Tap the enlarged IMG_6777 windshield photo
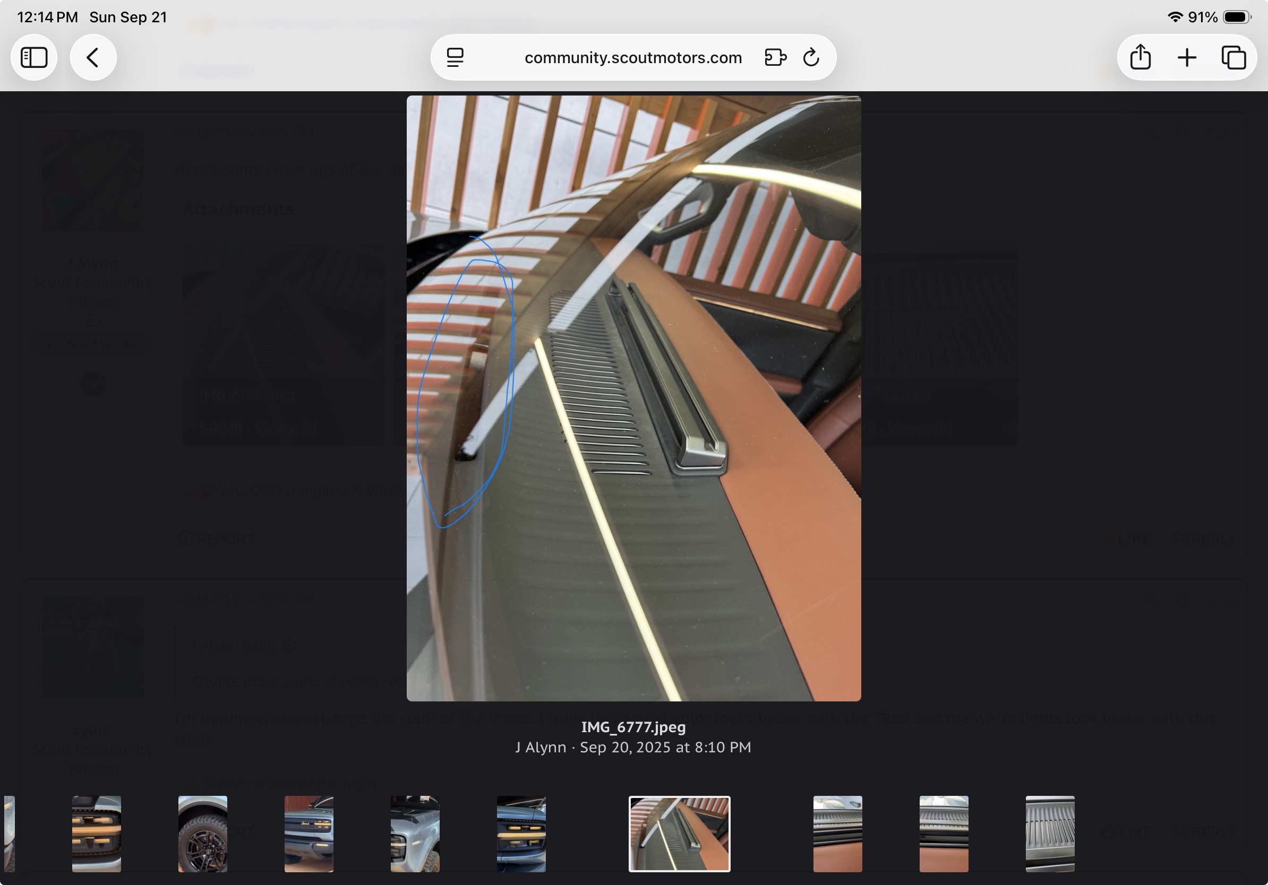 633,397
